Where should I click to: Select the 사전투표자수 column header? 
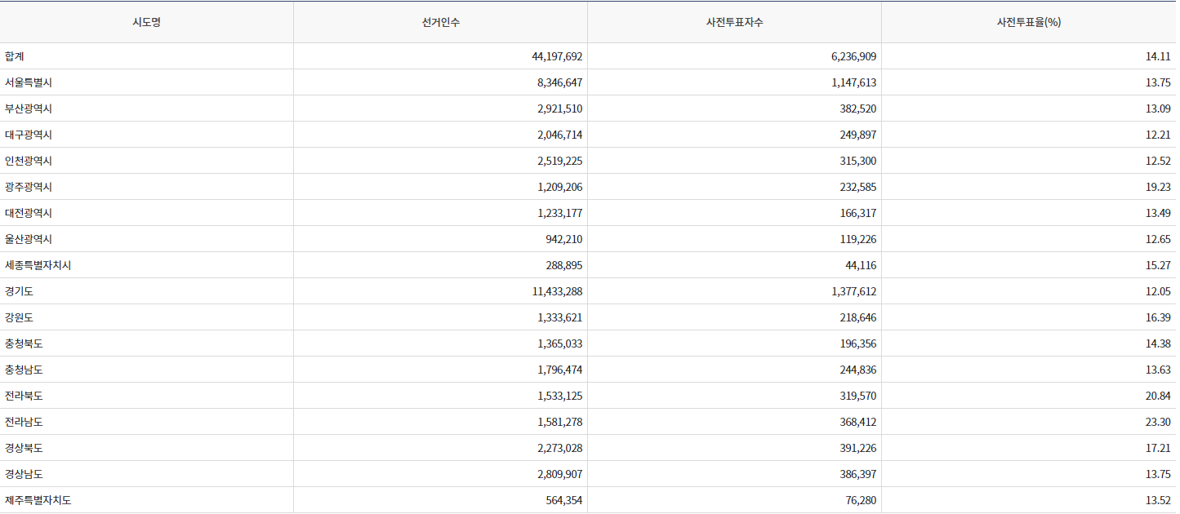pyautogui.click(x=734, y=22)
